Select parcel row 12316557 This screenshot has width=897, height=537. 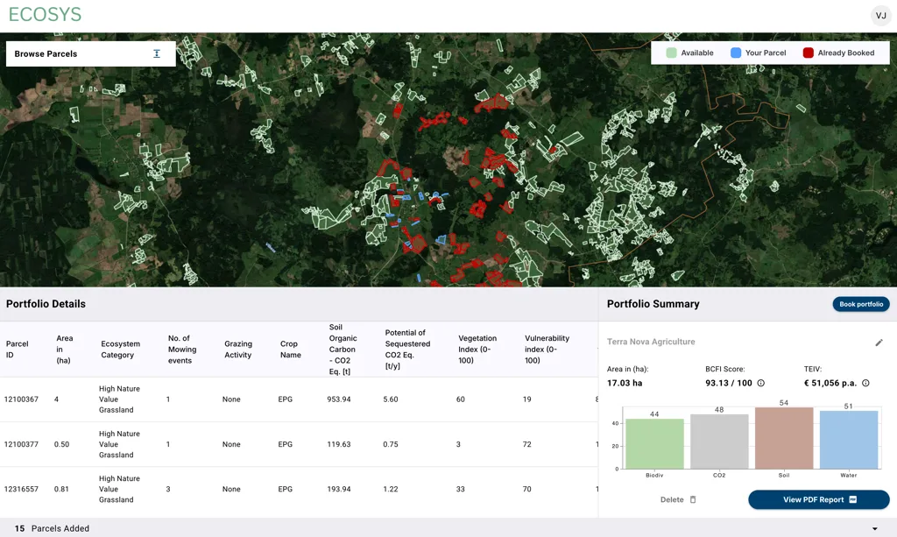point(22,489)
